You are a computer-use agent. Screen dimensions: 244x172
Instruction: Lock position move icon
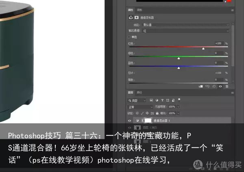click(x=147, y=113)
